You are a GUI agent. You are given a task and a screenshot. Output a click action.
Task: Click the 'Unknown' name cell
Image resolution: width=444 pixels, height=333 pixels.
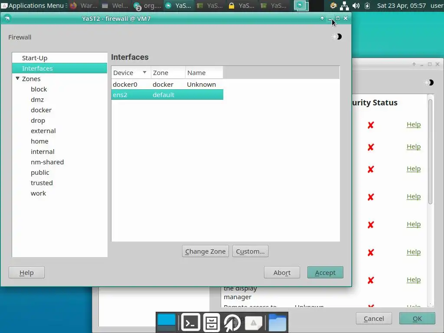coord(201,85)
